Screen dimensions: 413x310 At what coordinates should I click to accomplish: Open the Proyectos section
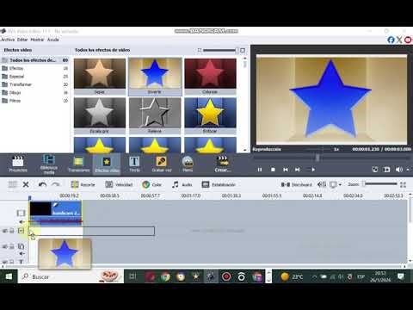tap(18, 164)
